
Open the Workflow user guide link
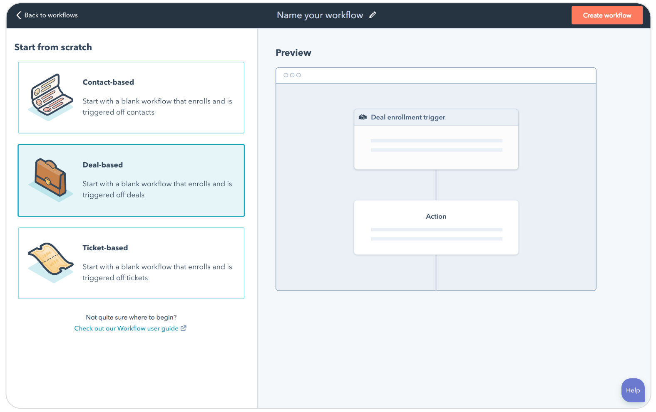(126, 328)
